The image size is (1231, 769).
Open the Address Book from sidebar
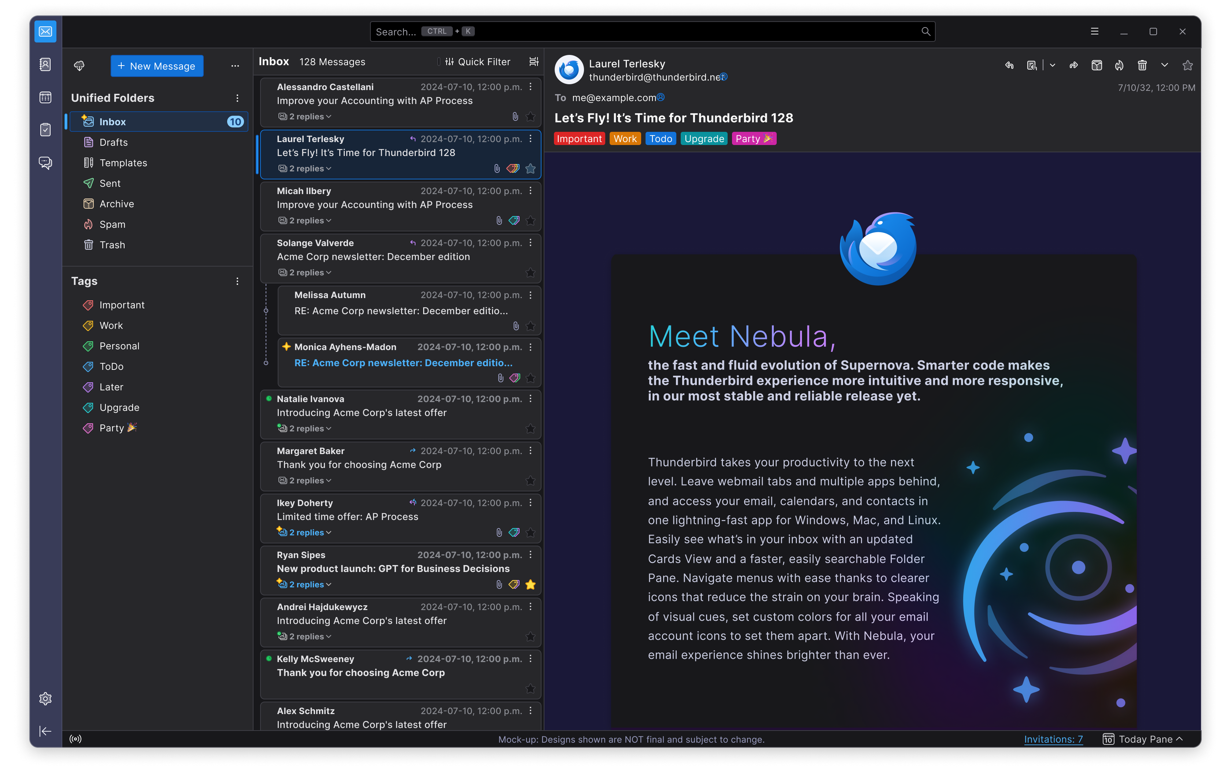(x=45, y=64)
